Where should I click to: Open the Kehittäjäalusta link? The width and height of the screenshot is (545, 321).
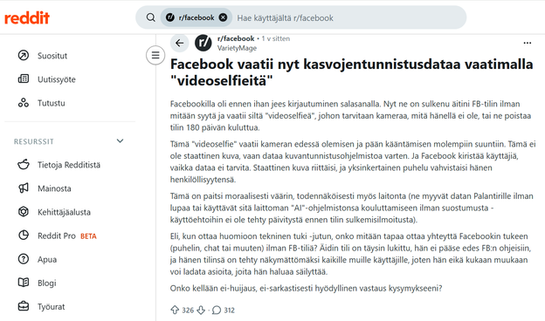(64, 212)
